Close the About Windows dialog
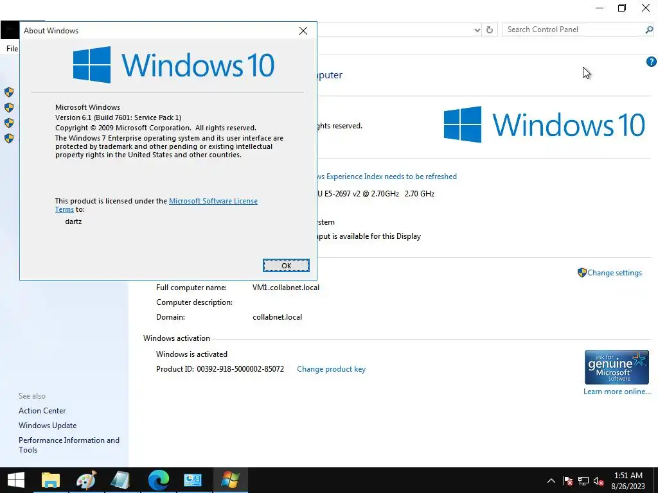The width and height of the screenshot is (658, 493). (x=303, y=31)
